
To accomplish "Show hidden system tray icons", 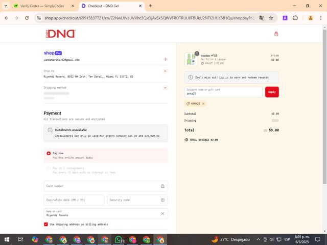I will 258,239.
